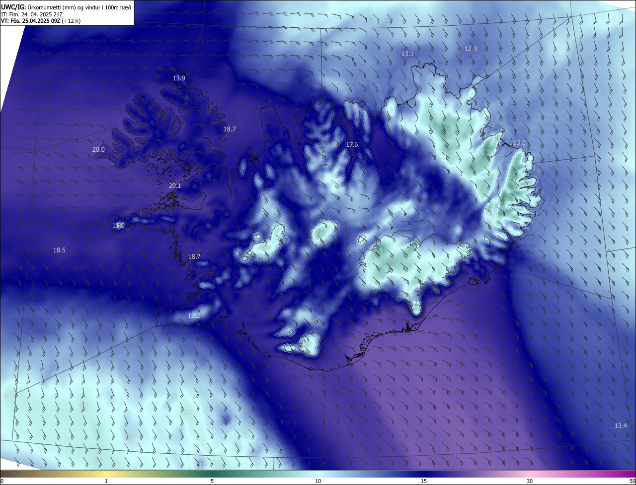
Task: Click the legend tick label 30
Action: [x=530, y=481]
